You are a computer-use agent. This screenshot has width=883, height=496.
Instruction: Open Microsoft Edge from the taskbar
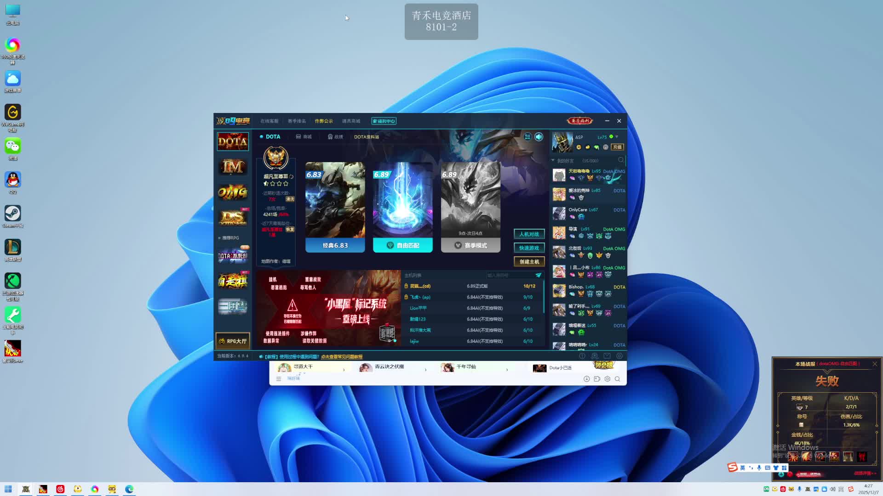[129, 489]
